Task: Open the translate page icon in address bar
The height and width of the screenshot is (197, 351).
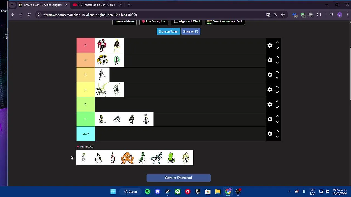Action: click(x=268, y=15)
